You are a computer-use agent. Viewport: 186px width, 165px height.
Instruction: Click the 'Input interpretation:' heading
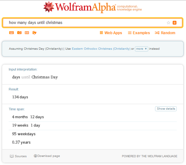point(23,69)
